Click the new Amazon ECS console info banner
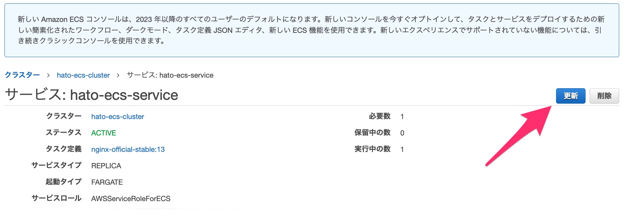 pos(311,30)
